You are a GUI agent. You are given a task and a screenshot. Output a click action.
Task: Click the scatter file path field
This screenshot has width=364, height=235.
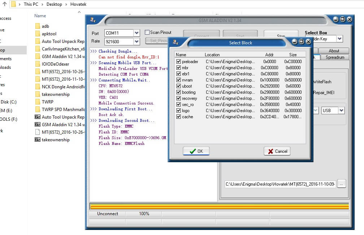pos(280,184)
